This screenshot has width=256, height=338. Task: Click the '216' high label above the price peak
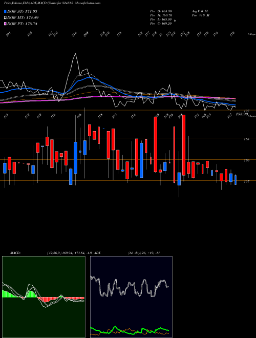pos(74,34)
